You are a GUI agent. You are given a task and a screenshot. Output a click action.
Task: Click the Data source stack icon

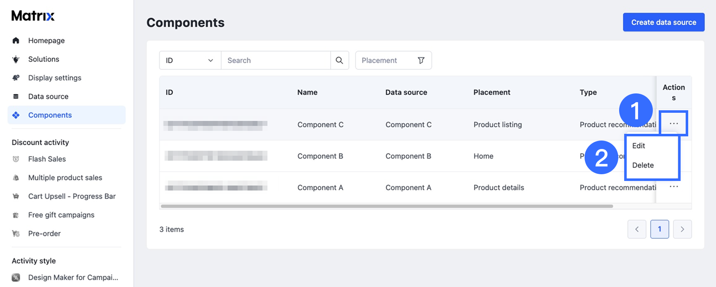click(16, 96)
